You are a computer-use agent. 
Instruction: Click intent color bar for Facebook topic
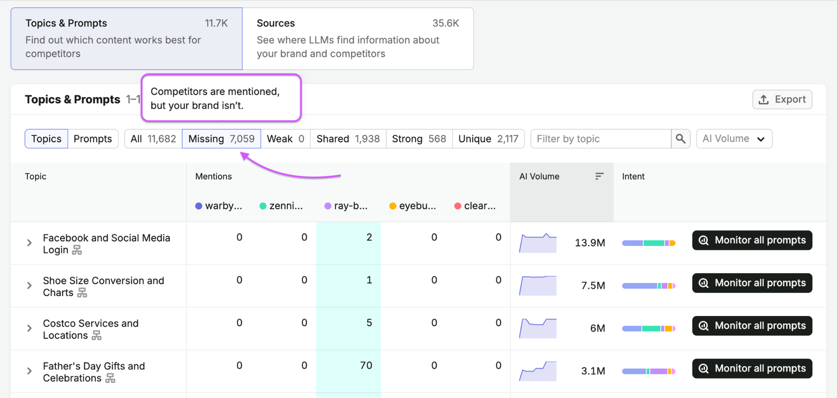(x=649, y=243)
